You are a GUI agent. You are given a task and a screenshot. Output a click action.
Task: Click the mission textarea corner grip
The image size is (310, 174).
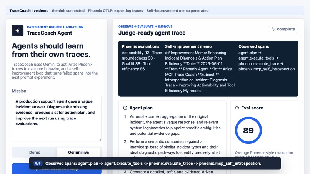point(100,140)
